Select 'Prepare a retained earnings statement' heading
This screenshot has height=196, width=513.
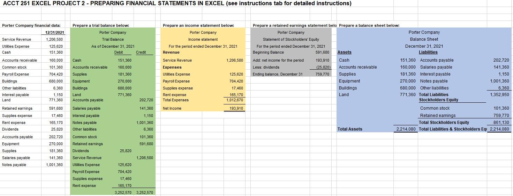tap(294, 25)
